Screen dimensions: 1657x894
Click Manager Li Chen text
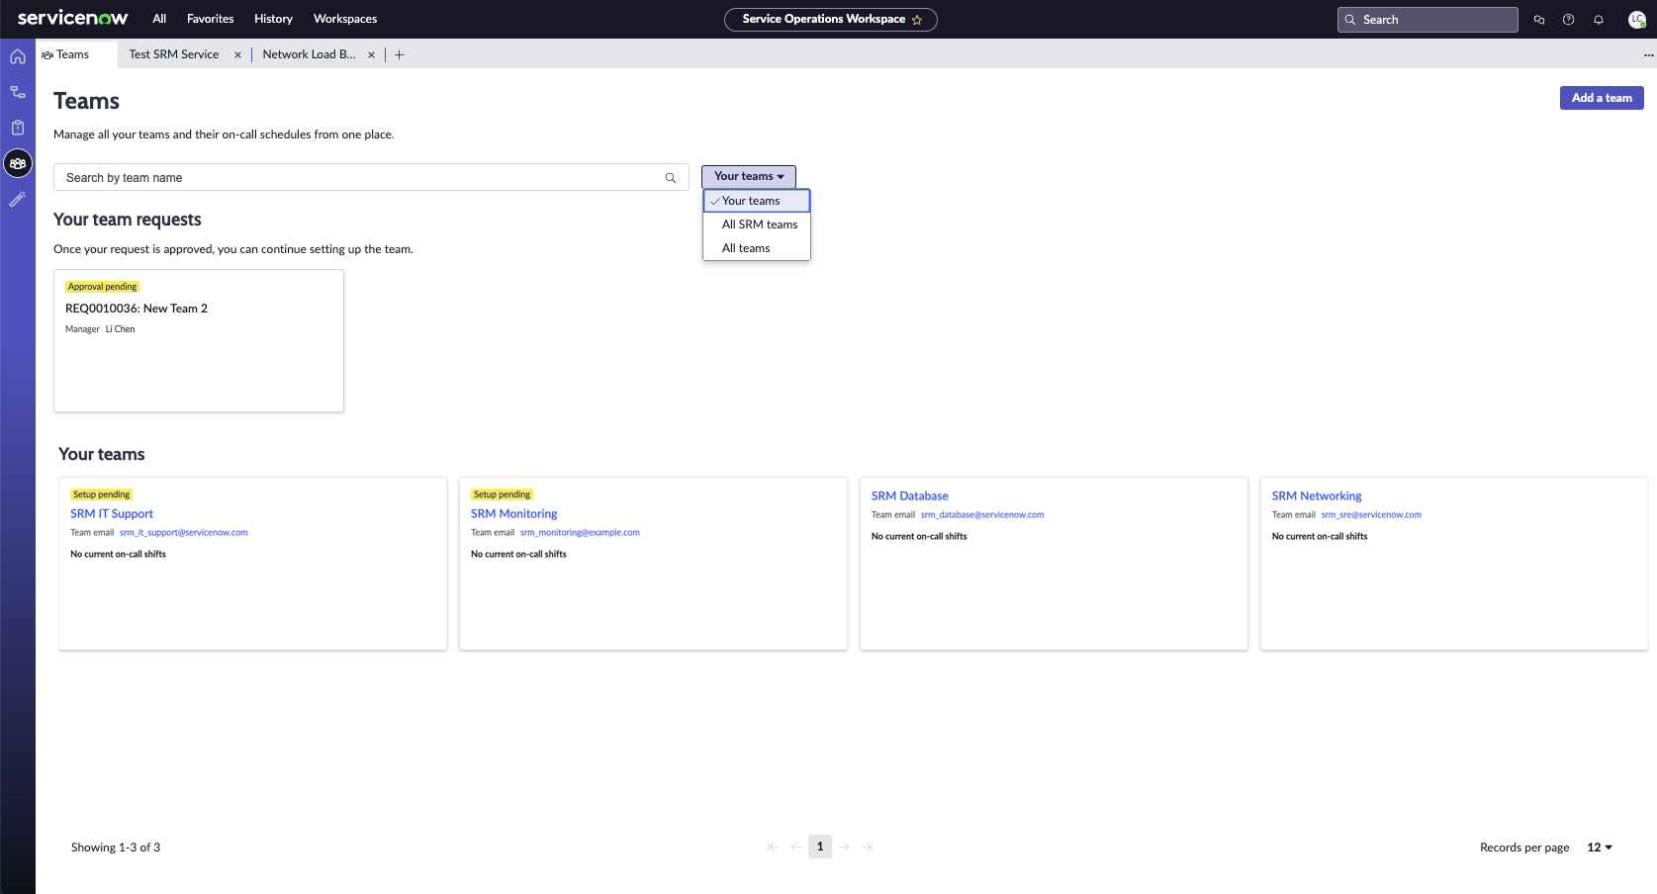(100, 329)
